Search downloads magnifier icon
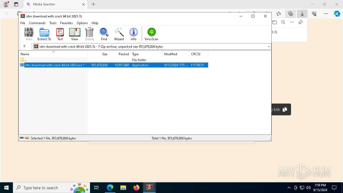 click(x=283, y=22)
